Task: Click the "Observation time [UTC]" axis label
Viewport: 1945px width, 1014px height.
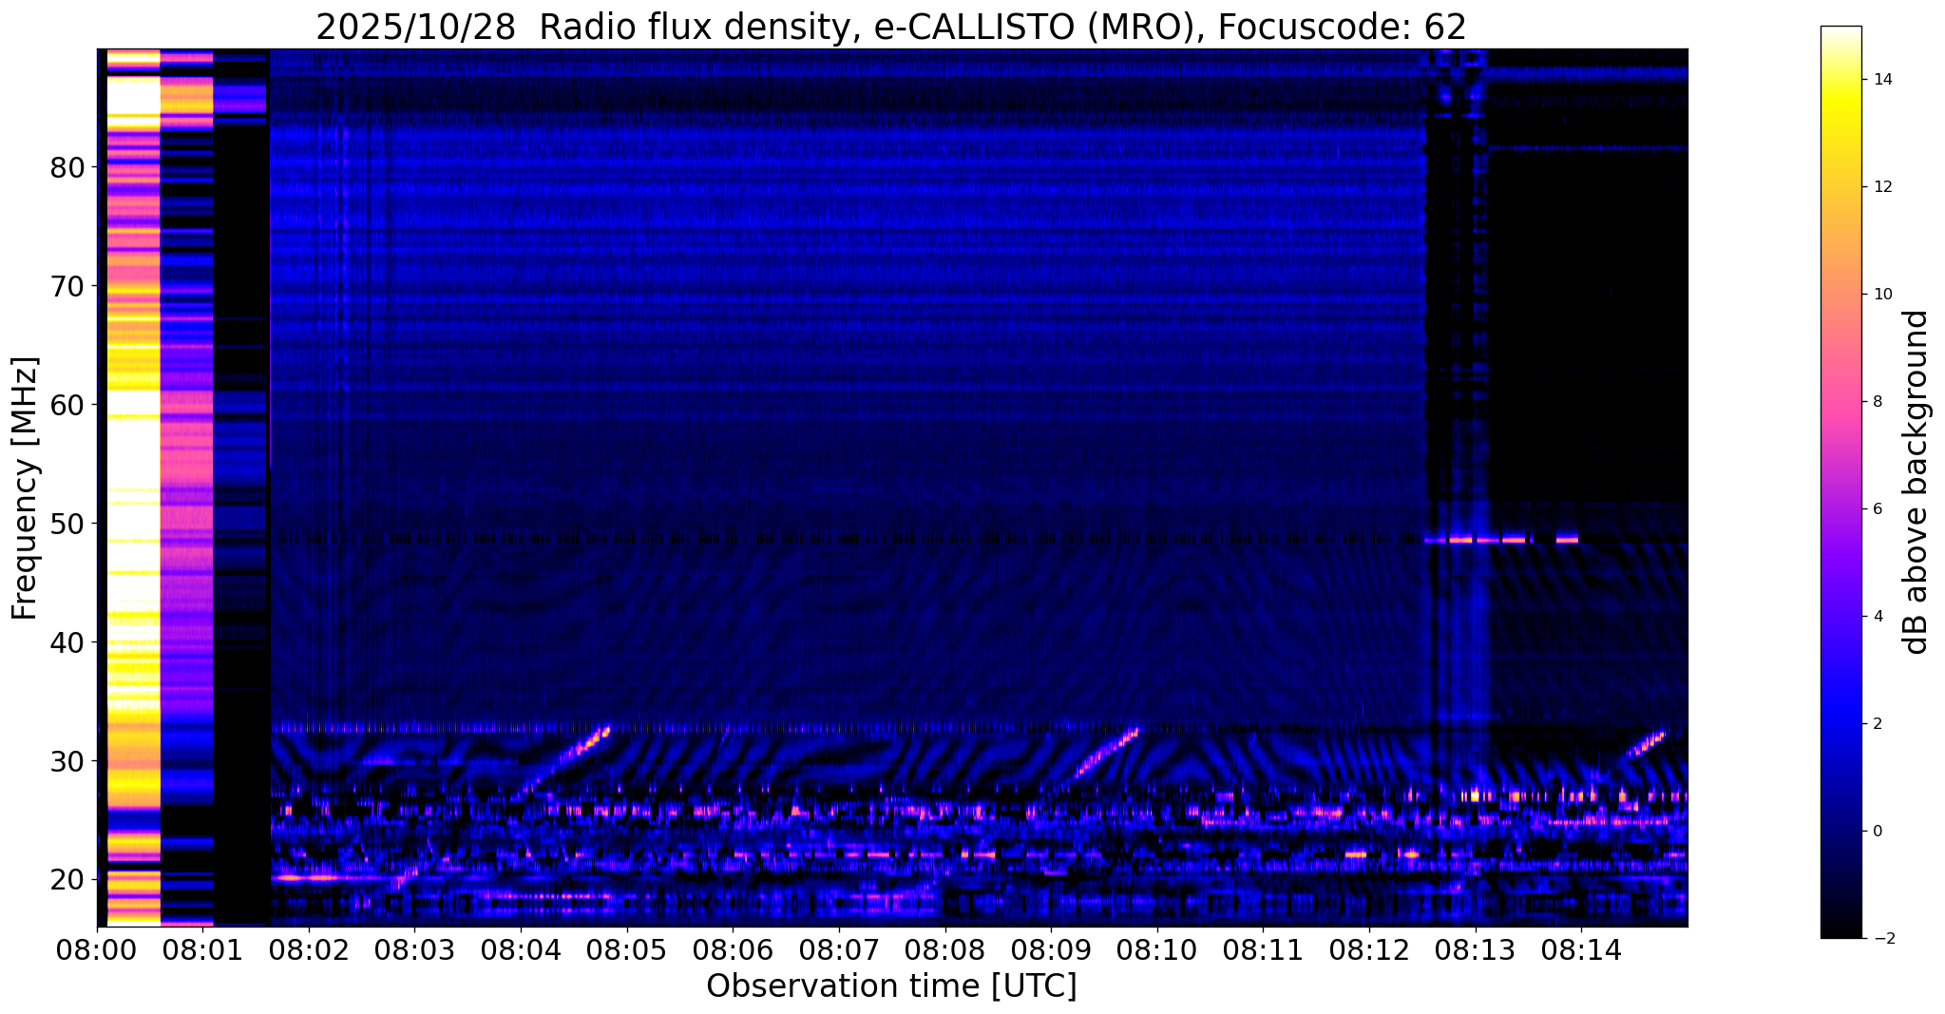Action: pos(891,986)
